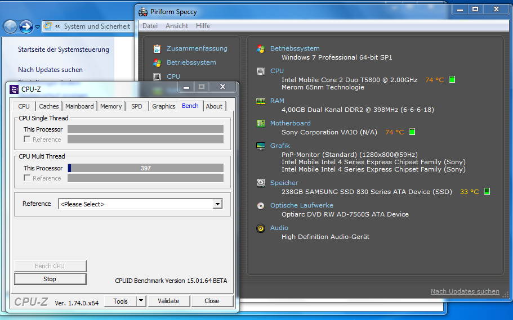Click the Motherboard icon in Speccy summary
This screenshot has width=513, height=320.
tap(261, 124)
